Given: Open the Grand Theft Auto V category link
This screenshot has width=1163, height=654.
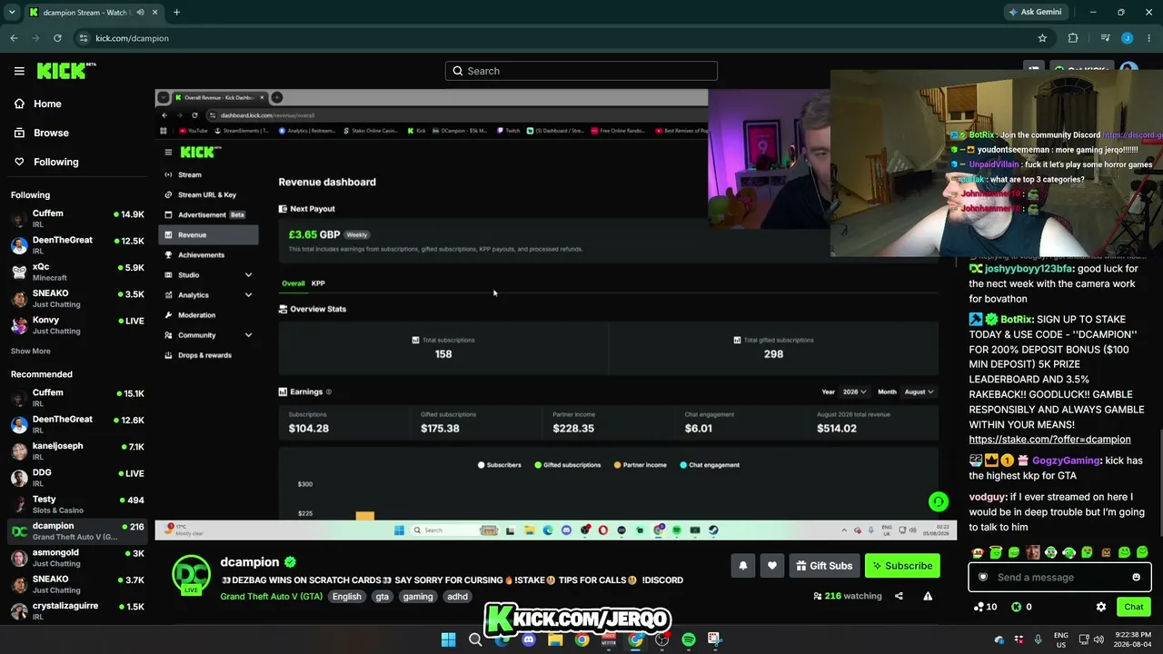Looking at the screenshot, I should click(271, 597).
